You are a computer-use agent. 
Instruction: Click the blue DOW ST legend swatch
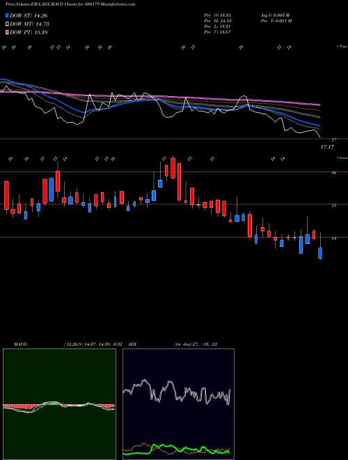point(7,16)
